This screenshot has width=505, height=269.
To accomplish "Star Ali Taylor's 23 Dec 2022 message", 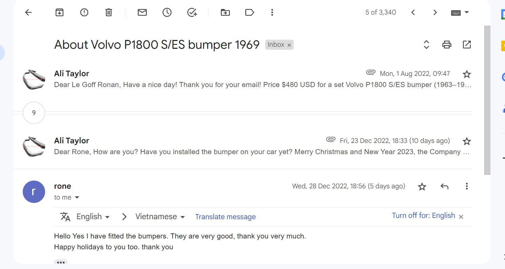I will click(x=467, y=141).
